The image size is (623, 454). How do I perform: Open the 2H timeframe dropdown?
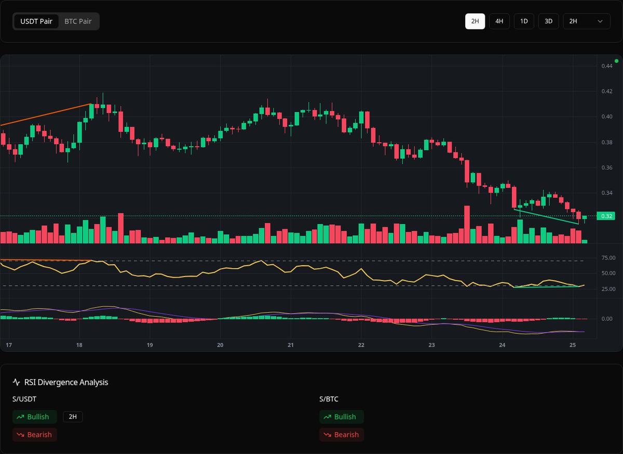(587, 21)
